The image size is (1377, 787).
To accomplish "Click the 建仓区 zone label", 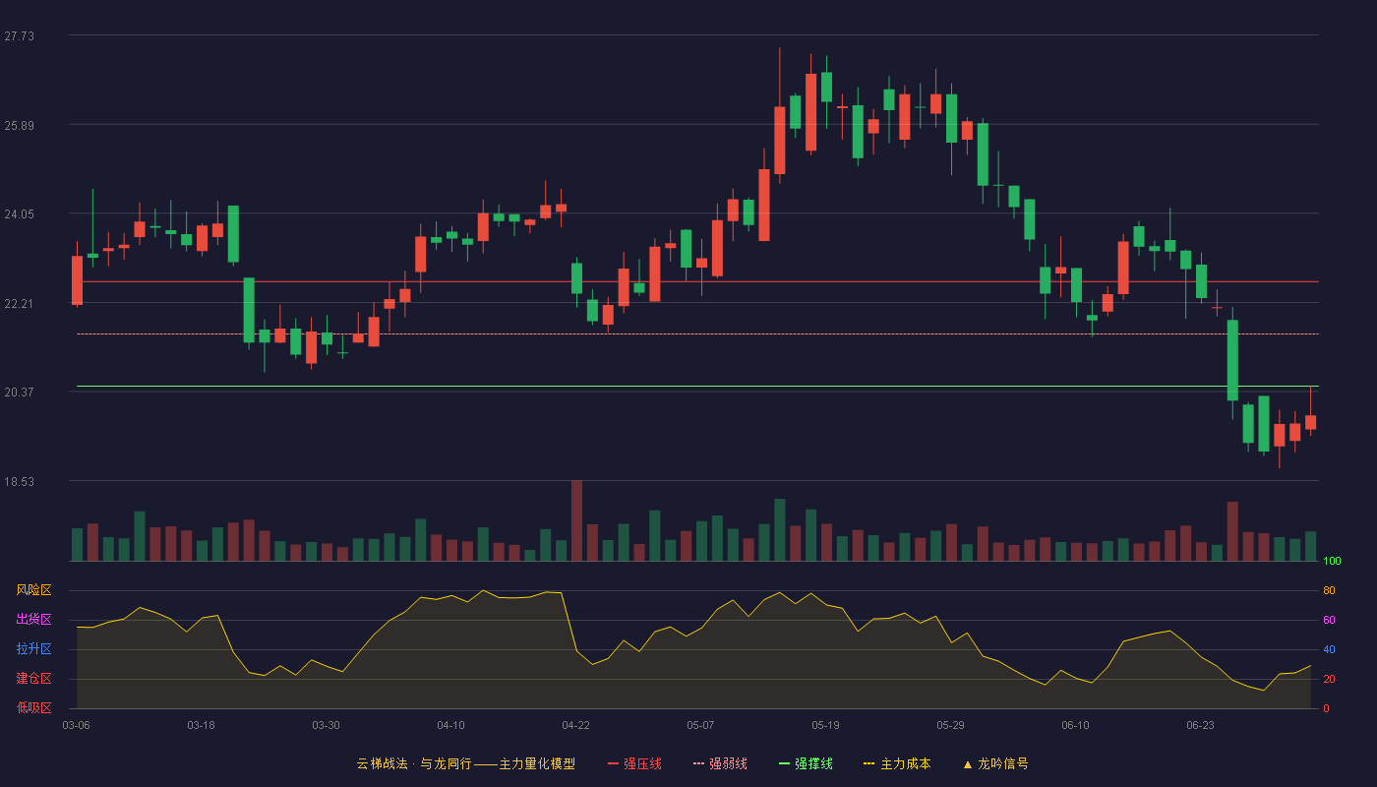I will click(x=33, y=679).
